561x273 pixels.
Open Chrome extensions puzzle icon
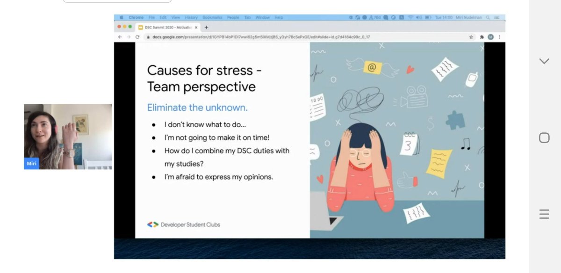[x=482, y=37]
